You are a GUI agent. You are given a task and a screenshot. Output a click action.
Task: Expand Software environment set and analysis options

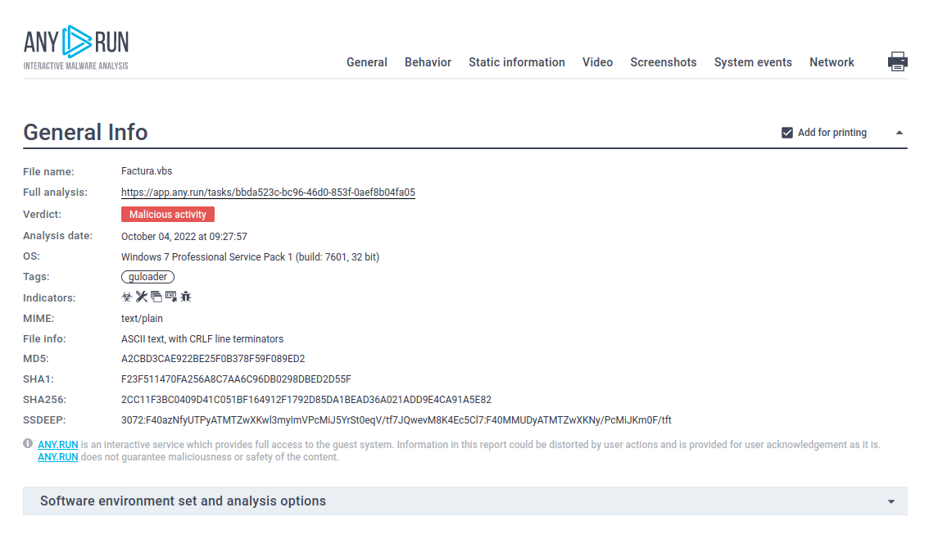(183, 501)
